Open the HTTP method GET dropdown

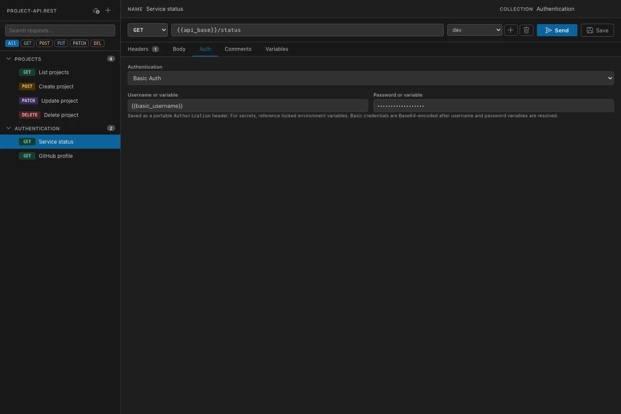[147, 30]
